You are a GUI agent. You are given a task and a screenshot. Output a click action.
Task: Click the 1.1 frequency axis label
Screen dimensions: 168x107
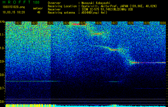click(2, 35)
